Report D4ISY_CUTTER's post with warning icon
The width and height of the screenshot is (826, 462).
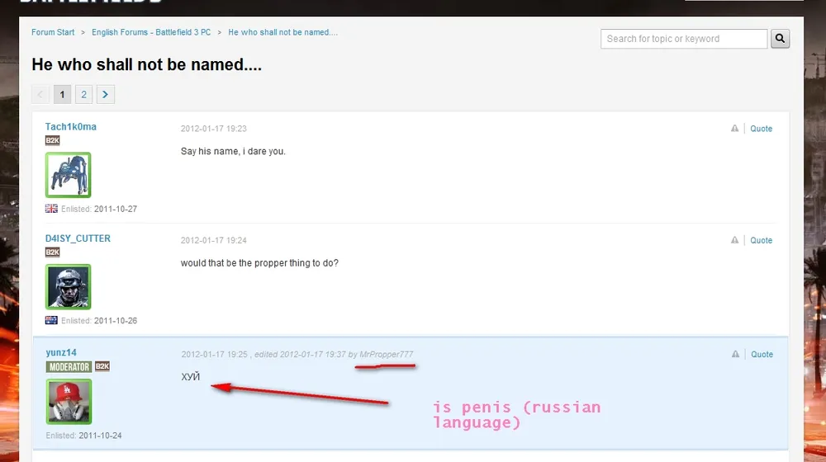tap(734, 240)
